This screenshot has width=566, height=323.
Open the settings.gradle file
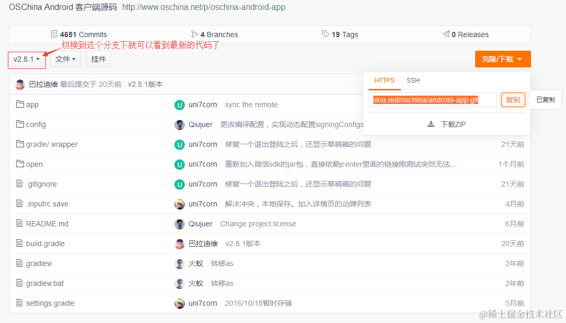[x=51, y=304]
